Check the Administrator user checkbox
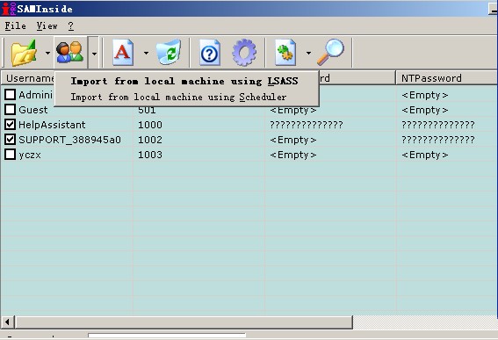498x340 pixels. click(11, 94)
